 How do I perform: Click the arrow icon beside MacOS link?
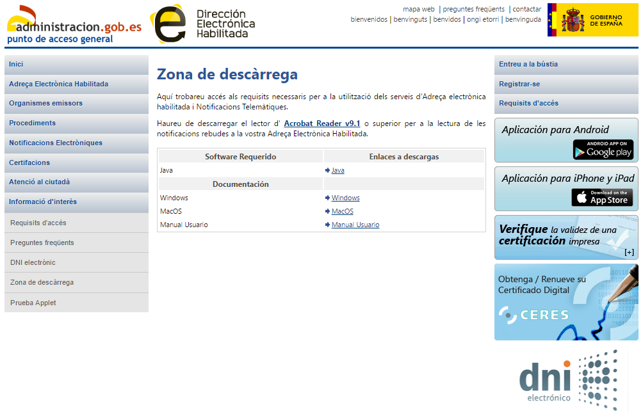[328, 211]
